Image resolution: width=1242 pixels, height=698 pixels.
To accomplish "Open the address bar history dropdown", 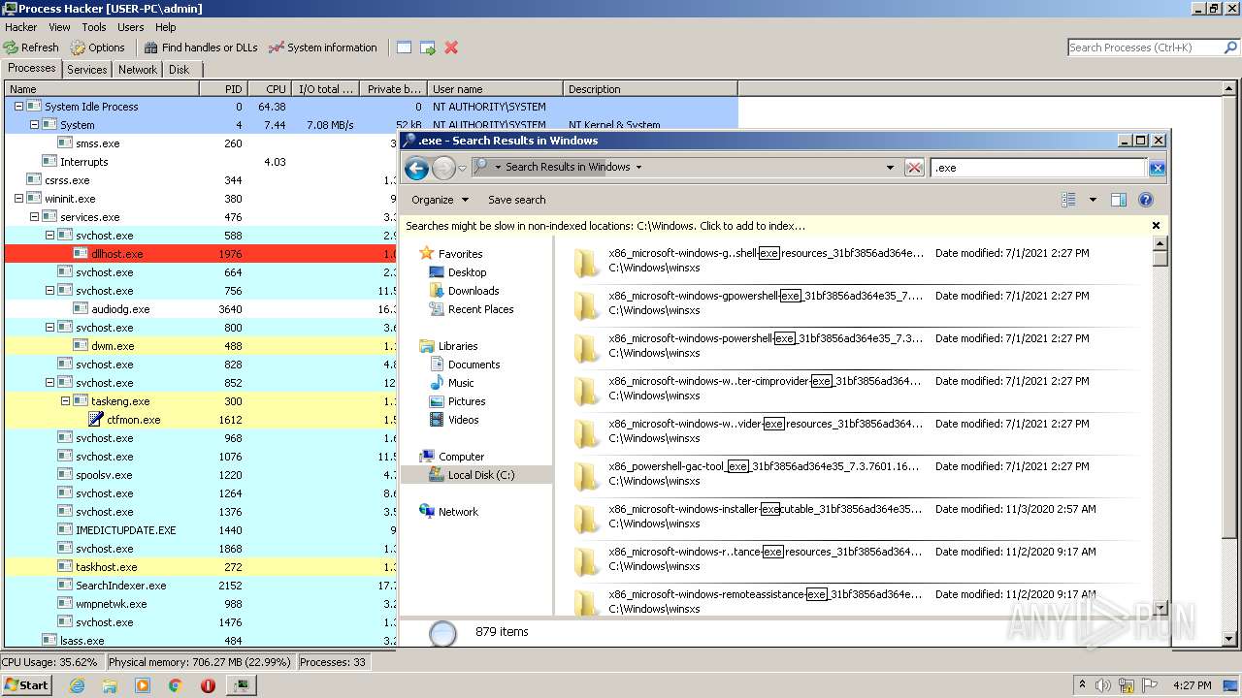I will pos(890,168).
